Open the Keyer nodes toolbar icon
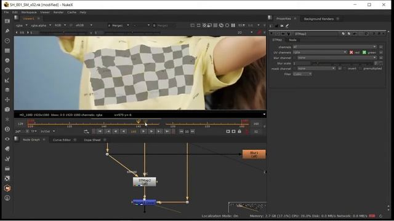This screenshot has width=394, height=221. pyautogui.click(x=7, y=80)
